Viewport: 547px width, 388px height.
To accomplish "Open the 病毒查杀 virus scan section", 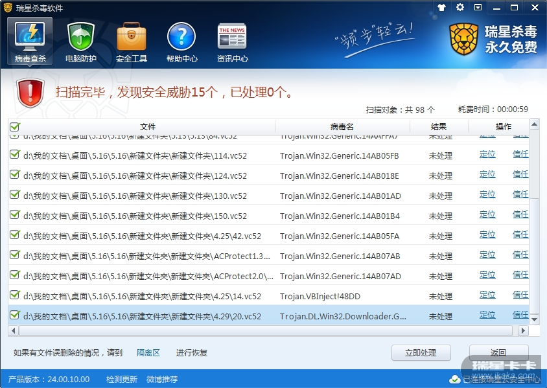I will pyautogui.click(x=30, y=41).
